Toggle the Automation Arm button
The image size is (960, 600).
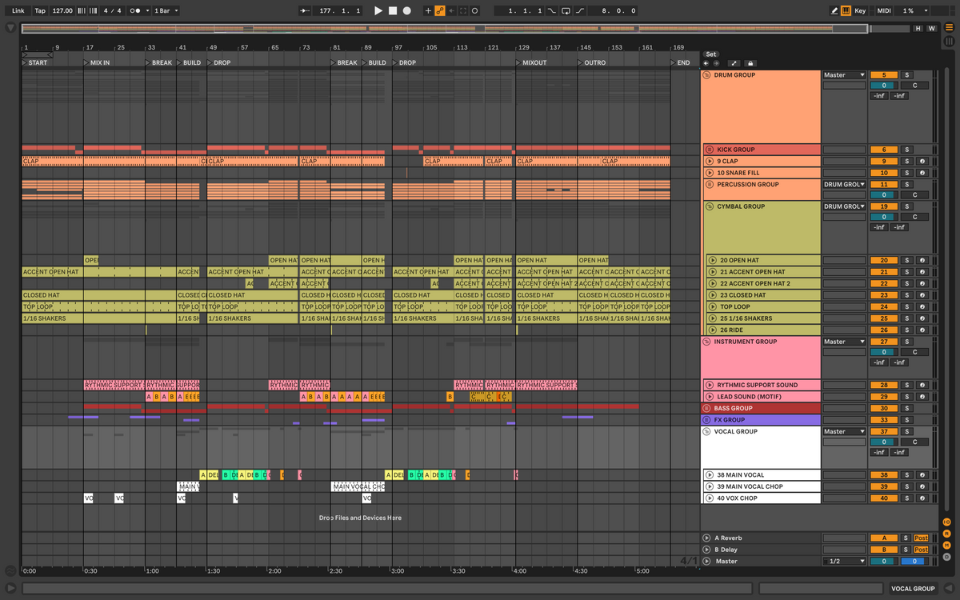pyautogui.click(x=439, y=10)
